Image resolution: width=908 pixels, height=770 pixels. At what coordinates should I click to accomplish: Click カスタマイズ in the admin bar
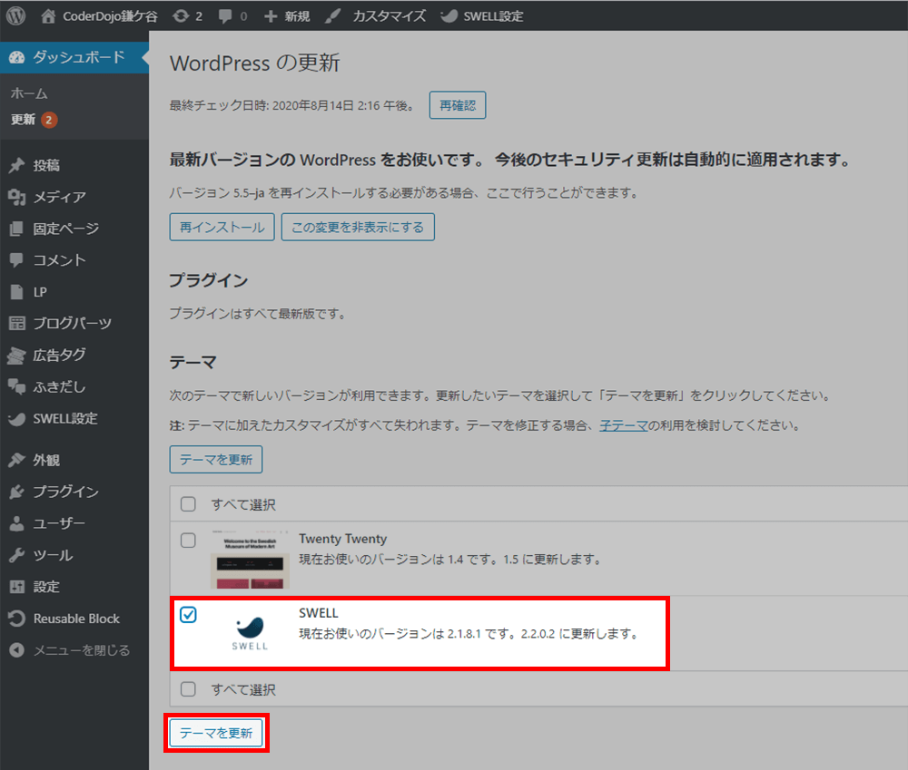pos(390,16)
